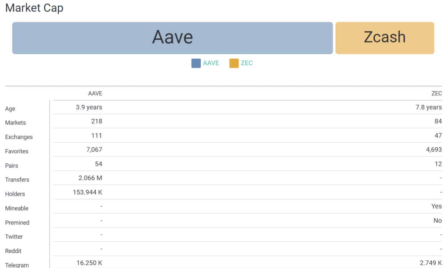This screenshot has width=447, height=268.
Task: Select the Mineable row label
Action: tap(17, 208)
